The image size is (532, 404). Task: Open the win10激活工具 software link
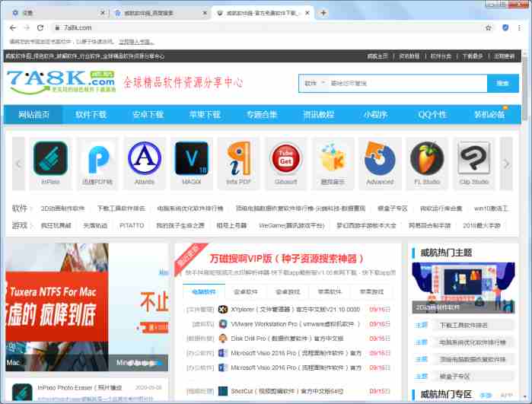(x=492, y=208)
